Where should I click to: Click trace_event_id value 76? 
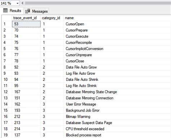click(26, 49)
